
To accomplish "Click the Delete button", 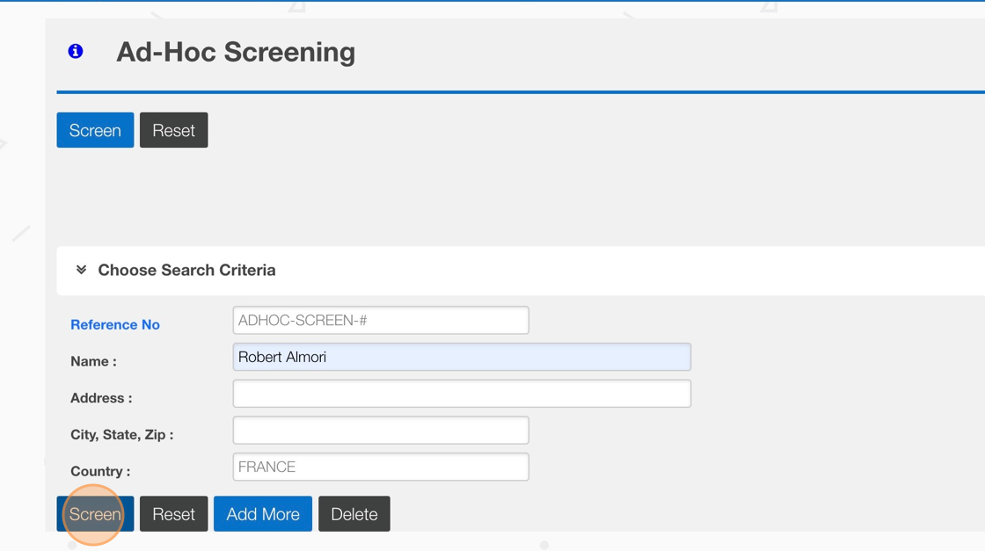I will (x=354, y=514).
